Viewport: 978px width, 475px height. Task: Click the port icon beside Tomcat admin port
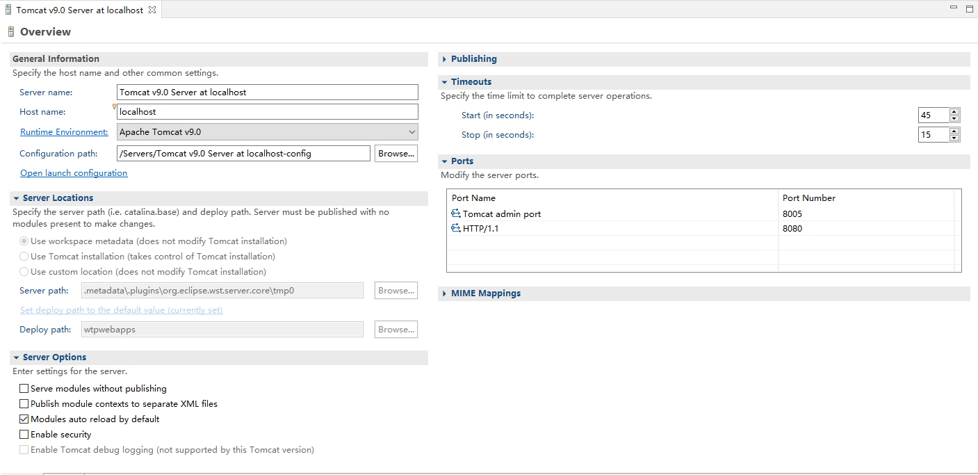tap(455, 214)
